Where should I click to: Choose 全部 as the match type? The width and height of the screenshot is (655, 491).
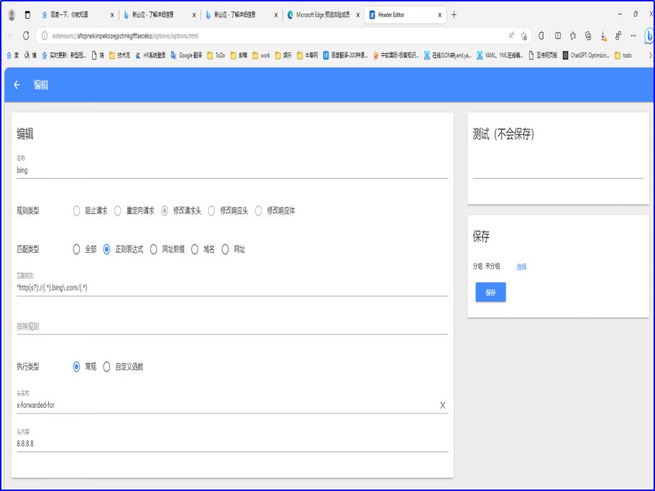[76, 249]
